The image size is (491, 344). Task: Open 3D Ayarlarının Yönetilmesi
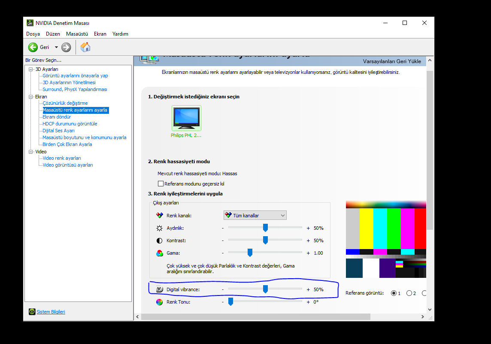click(x=69, y=82)
